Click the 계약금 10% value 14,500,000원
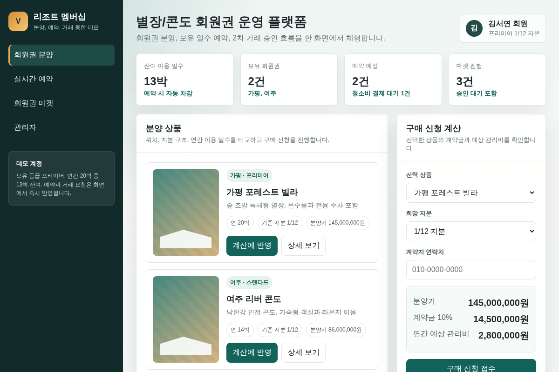 coord(501,319)
